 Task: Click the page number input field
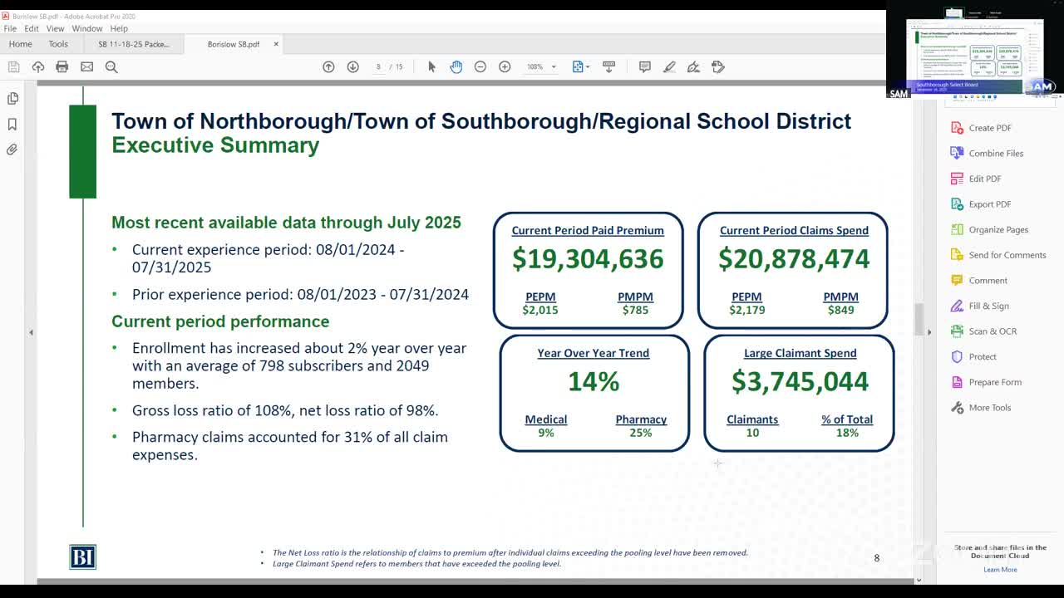(x=379, y=66)
